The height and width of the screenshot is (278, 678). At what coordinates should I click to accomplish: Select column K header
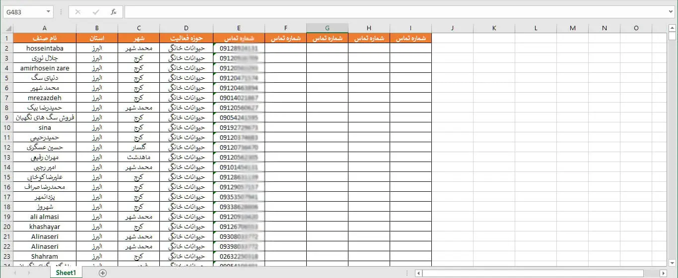[494, 28]
